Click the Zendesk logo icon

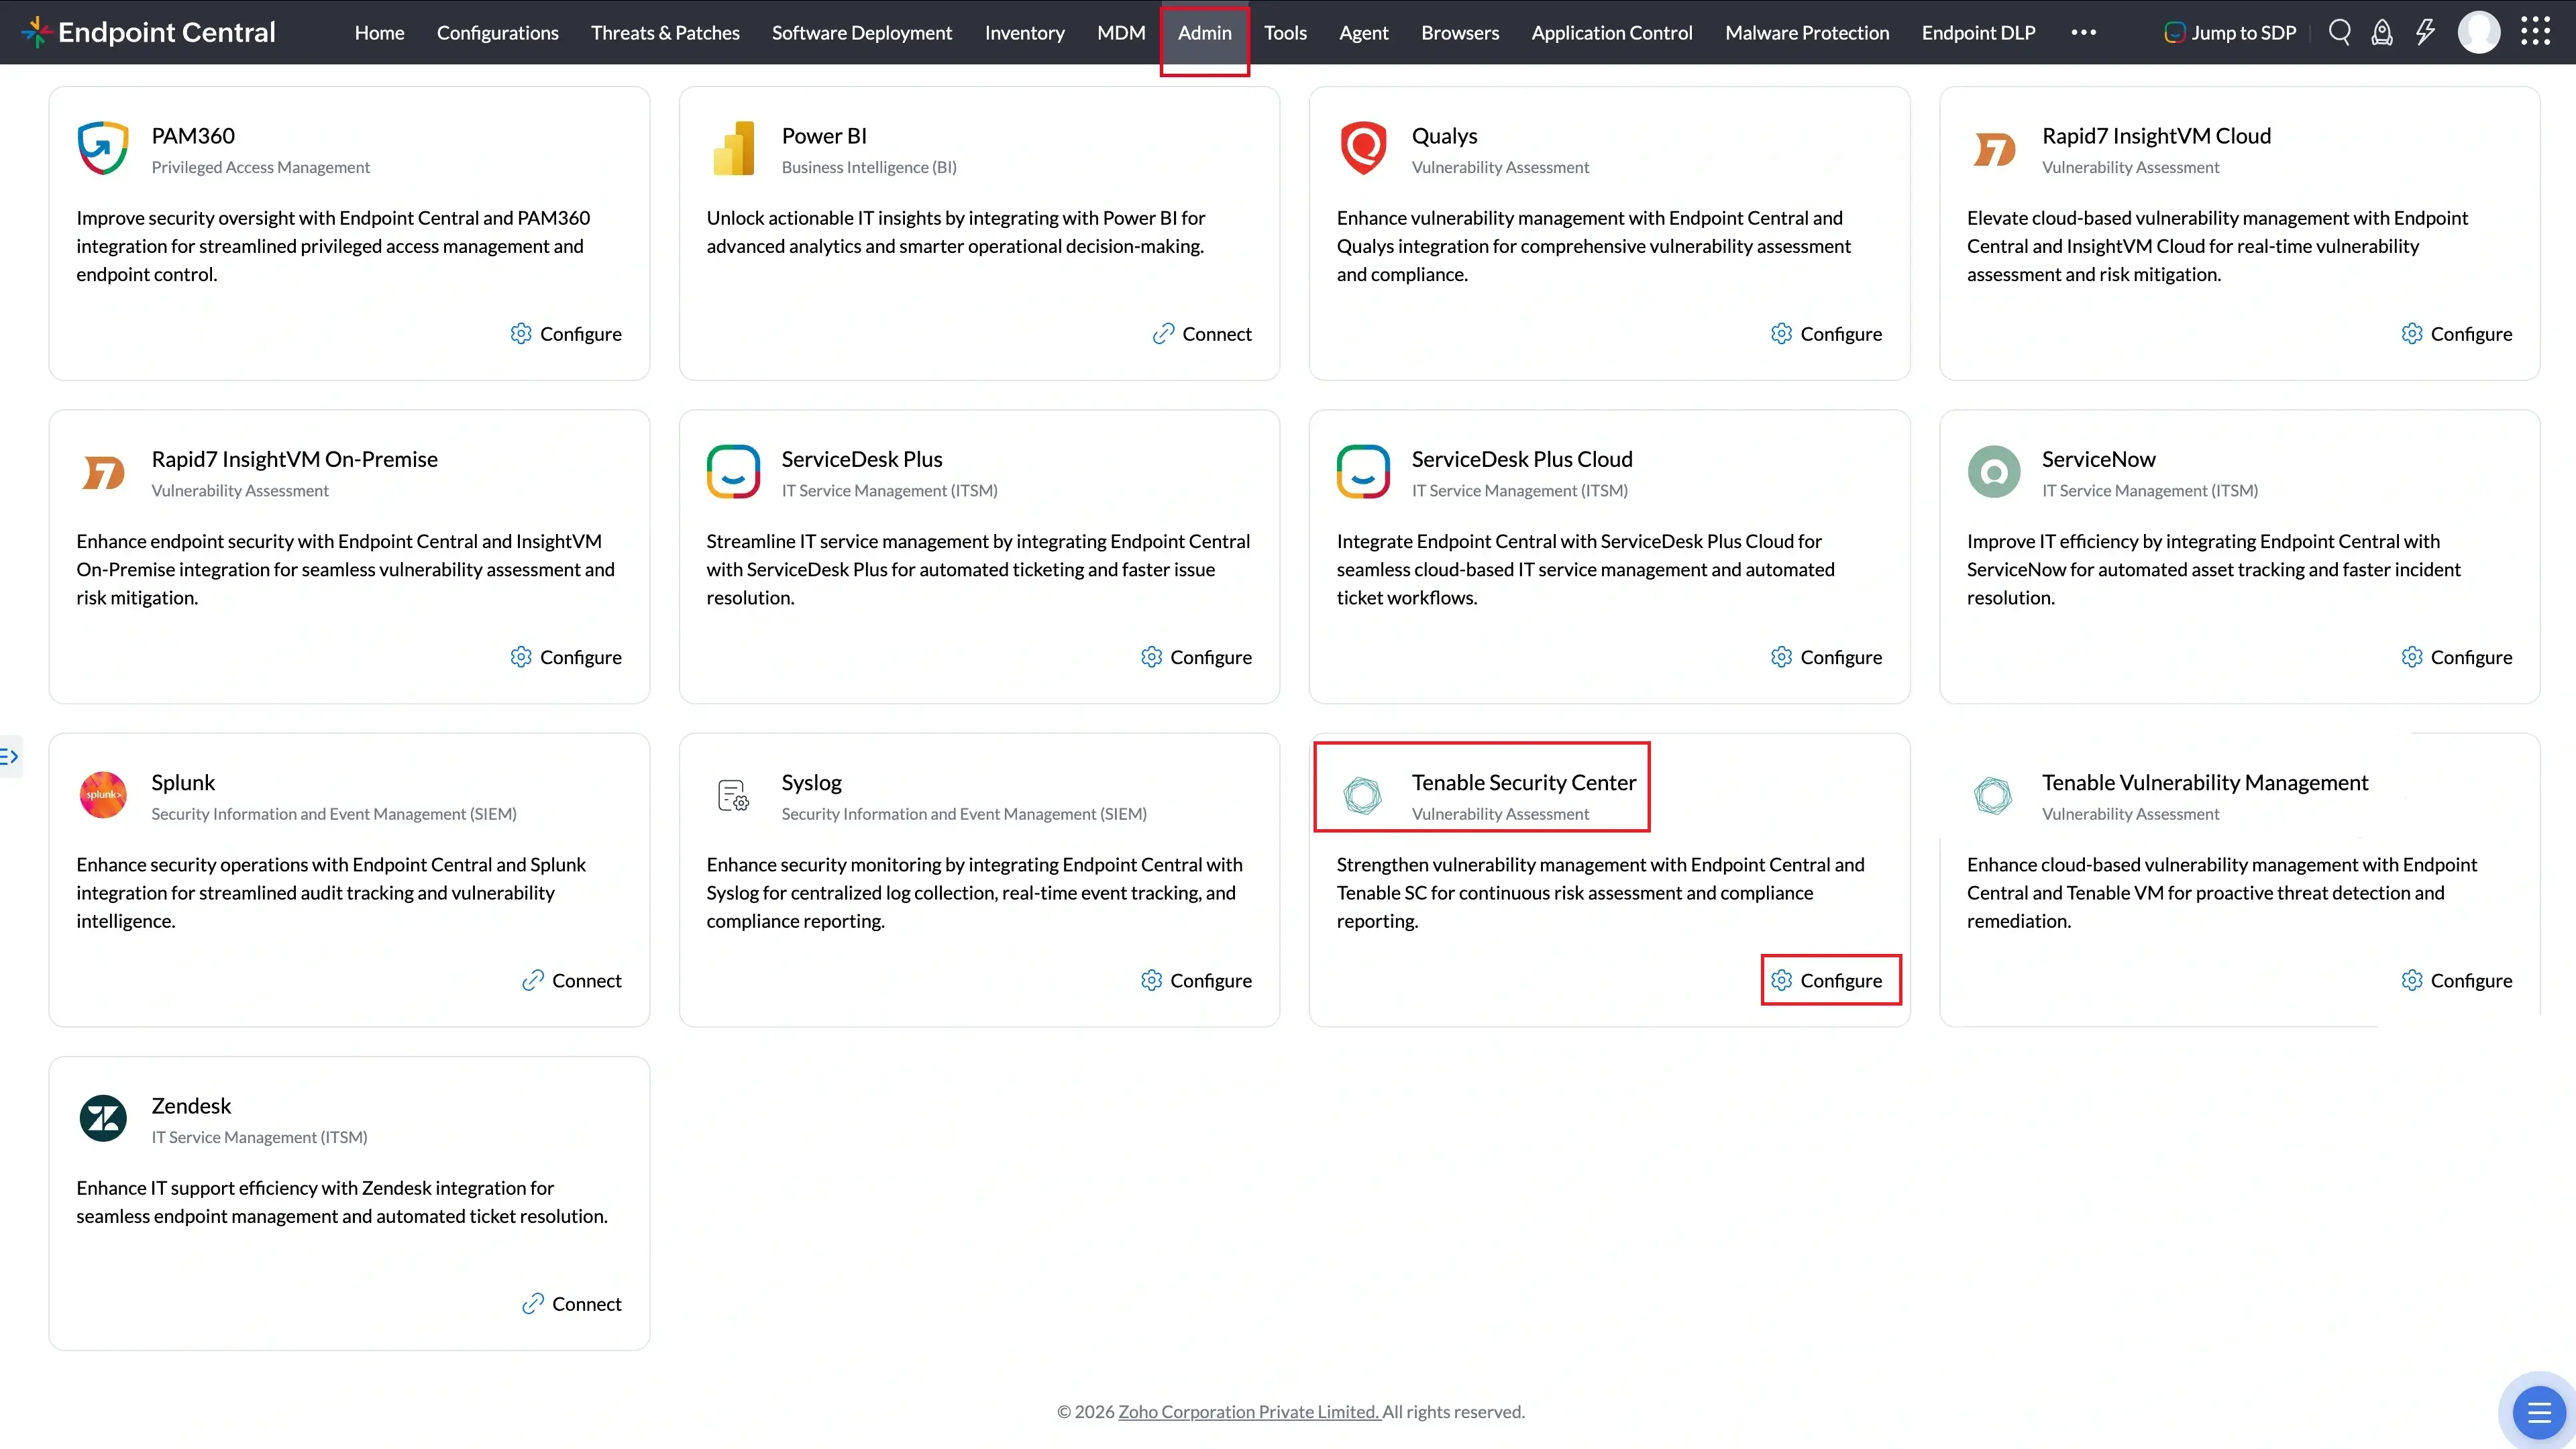[103, 1118]
